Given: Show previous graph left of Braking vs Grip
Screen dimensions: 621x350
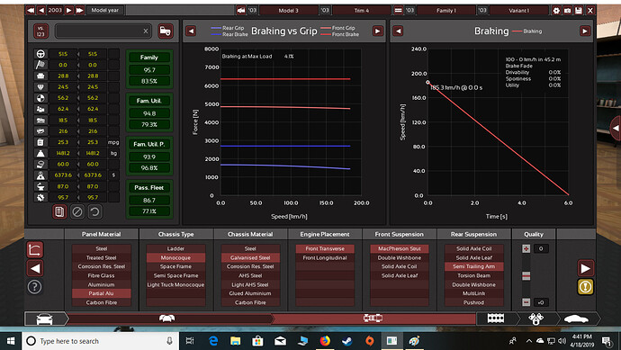Looking at the screenshot, I should pos(191,31).
